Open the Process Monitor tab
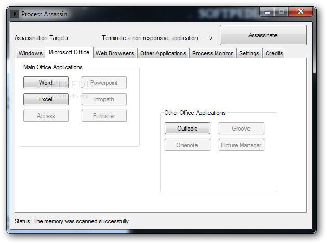The width and height of the screenshot is (327, 244). 213,53
